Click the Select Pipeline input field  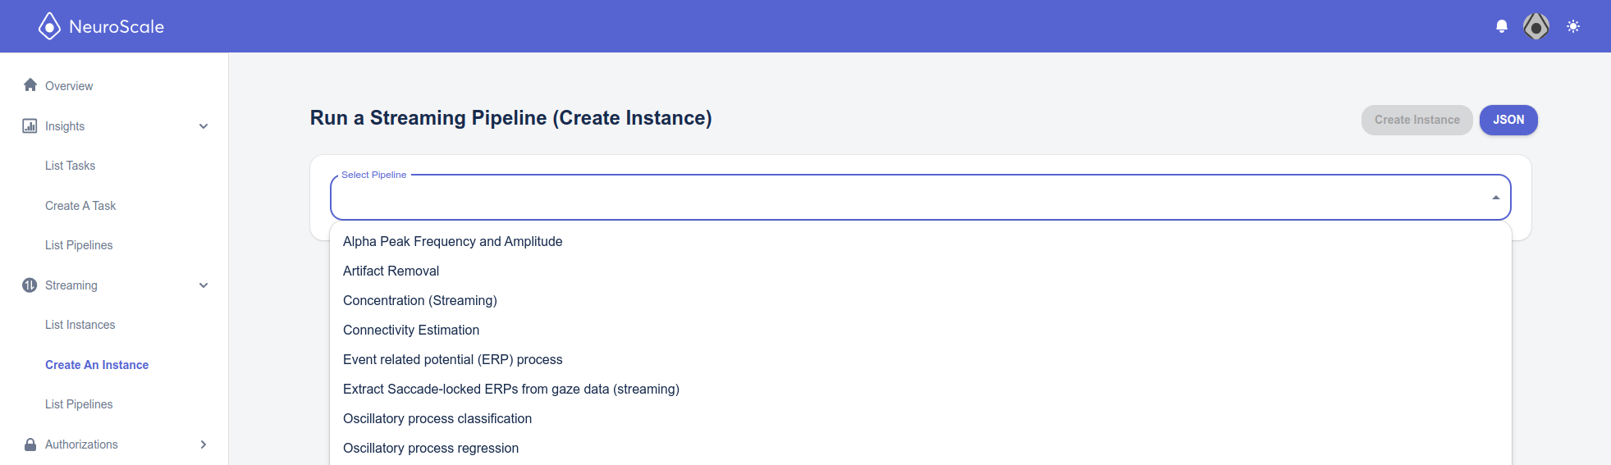pyautogui.click(x=920, y=198)
